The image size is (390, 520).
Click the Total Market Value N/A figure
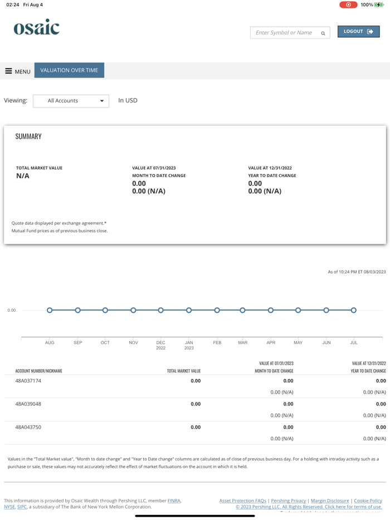coord(23,176)
